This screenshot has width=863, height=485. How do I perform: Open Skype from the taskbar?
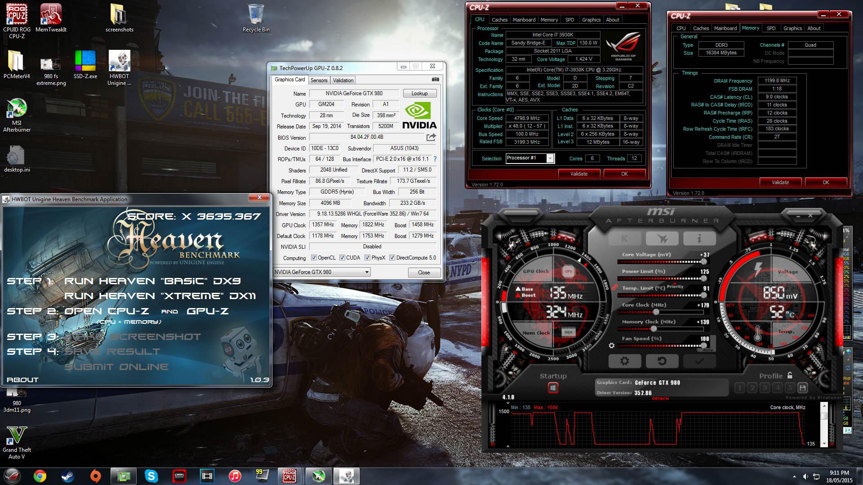pos(151,476)
